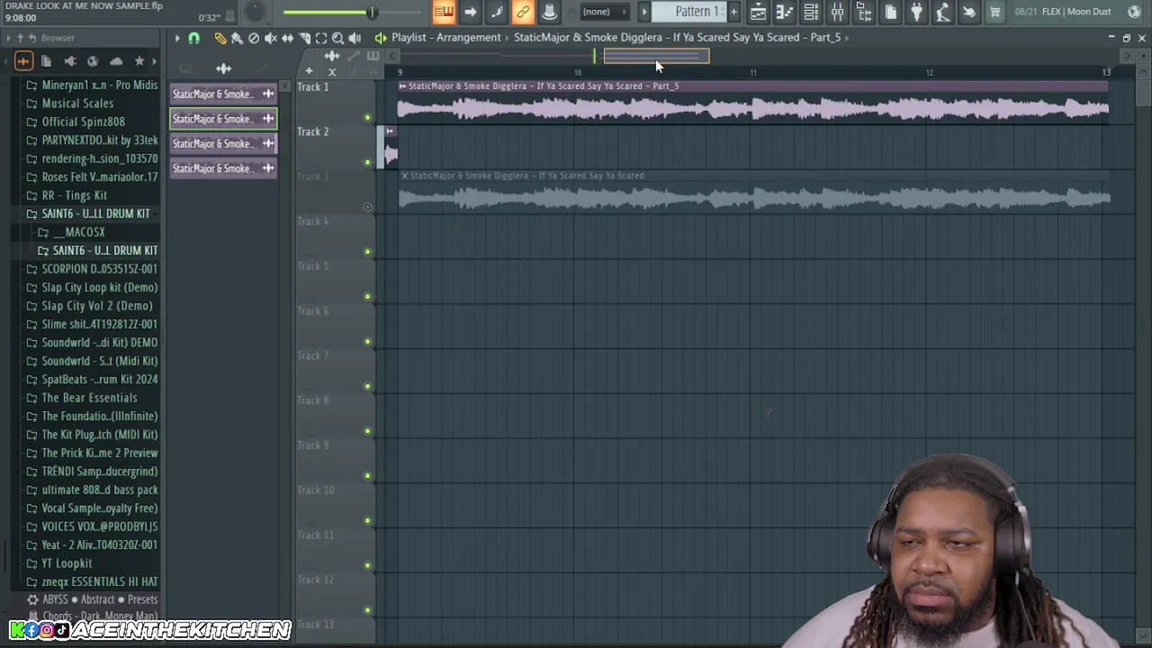1152x648 pixels.
Task: Expand the RR - Tings Kit folder
Action: pos(74,195)
